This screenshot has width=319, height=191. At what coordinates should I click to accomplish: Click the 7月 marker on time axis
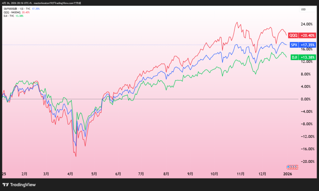click(x=141, y=174)
